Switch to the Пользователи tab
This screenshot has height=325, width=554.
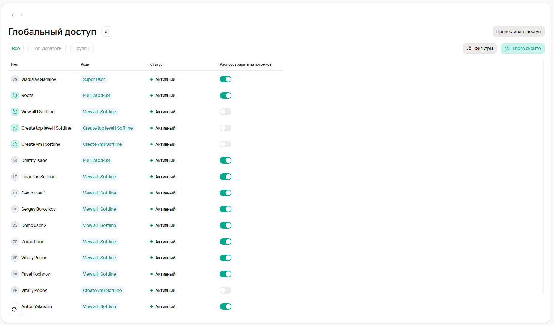[47, 48]
